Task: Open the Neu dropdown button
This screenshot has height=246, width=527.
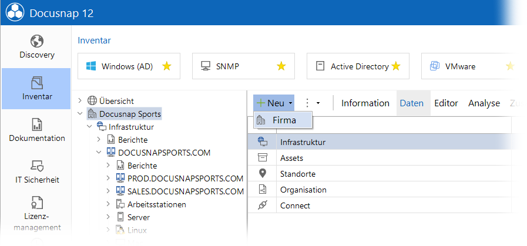Action: (274, 103)
